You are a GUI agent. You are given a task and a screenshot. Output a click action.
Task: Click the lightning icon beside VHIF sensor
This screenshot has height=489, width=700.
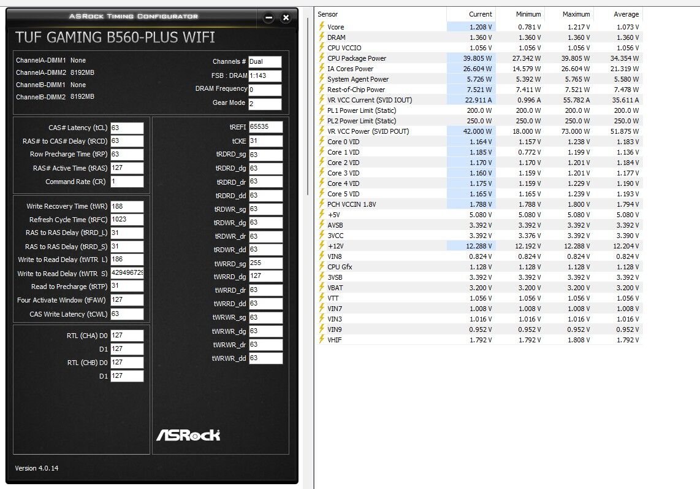pos(321,339)
